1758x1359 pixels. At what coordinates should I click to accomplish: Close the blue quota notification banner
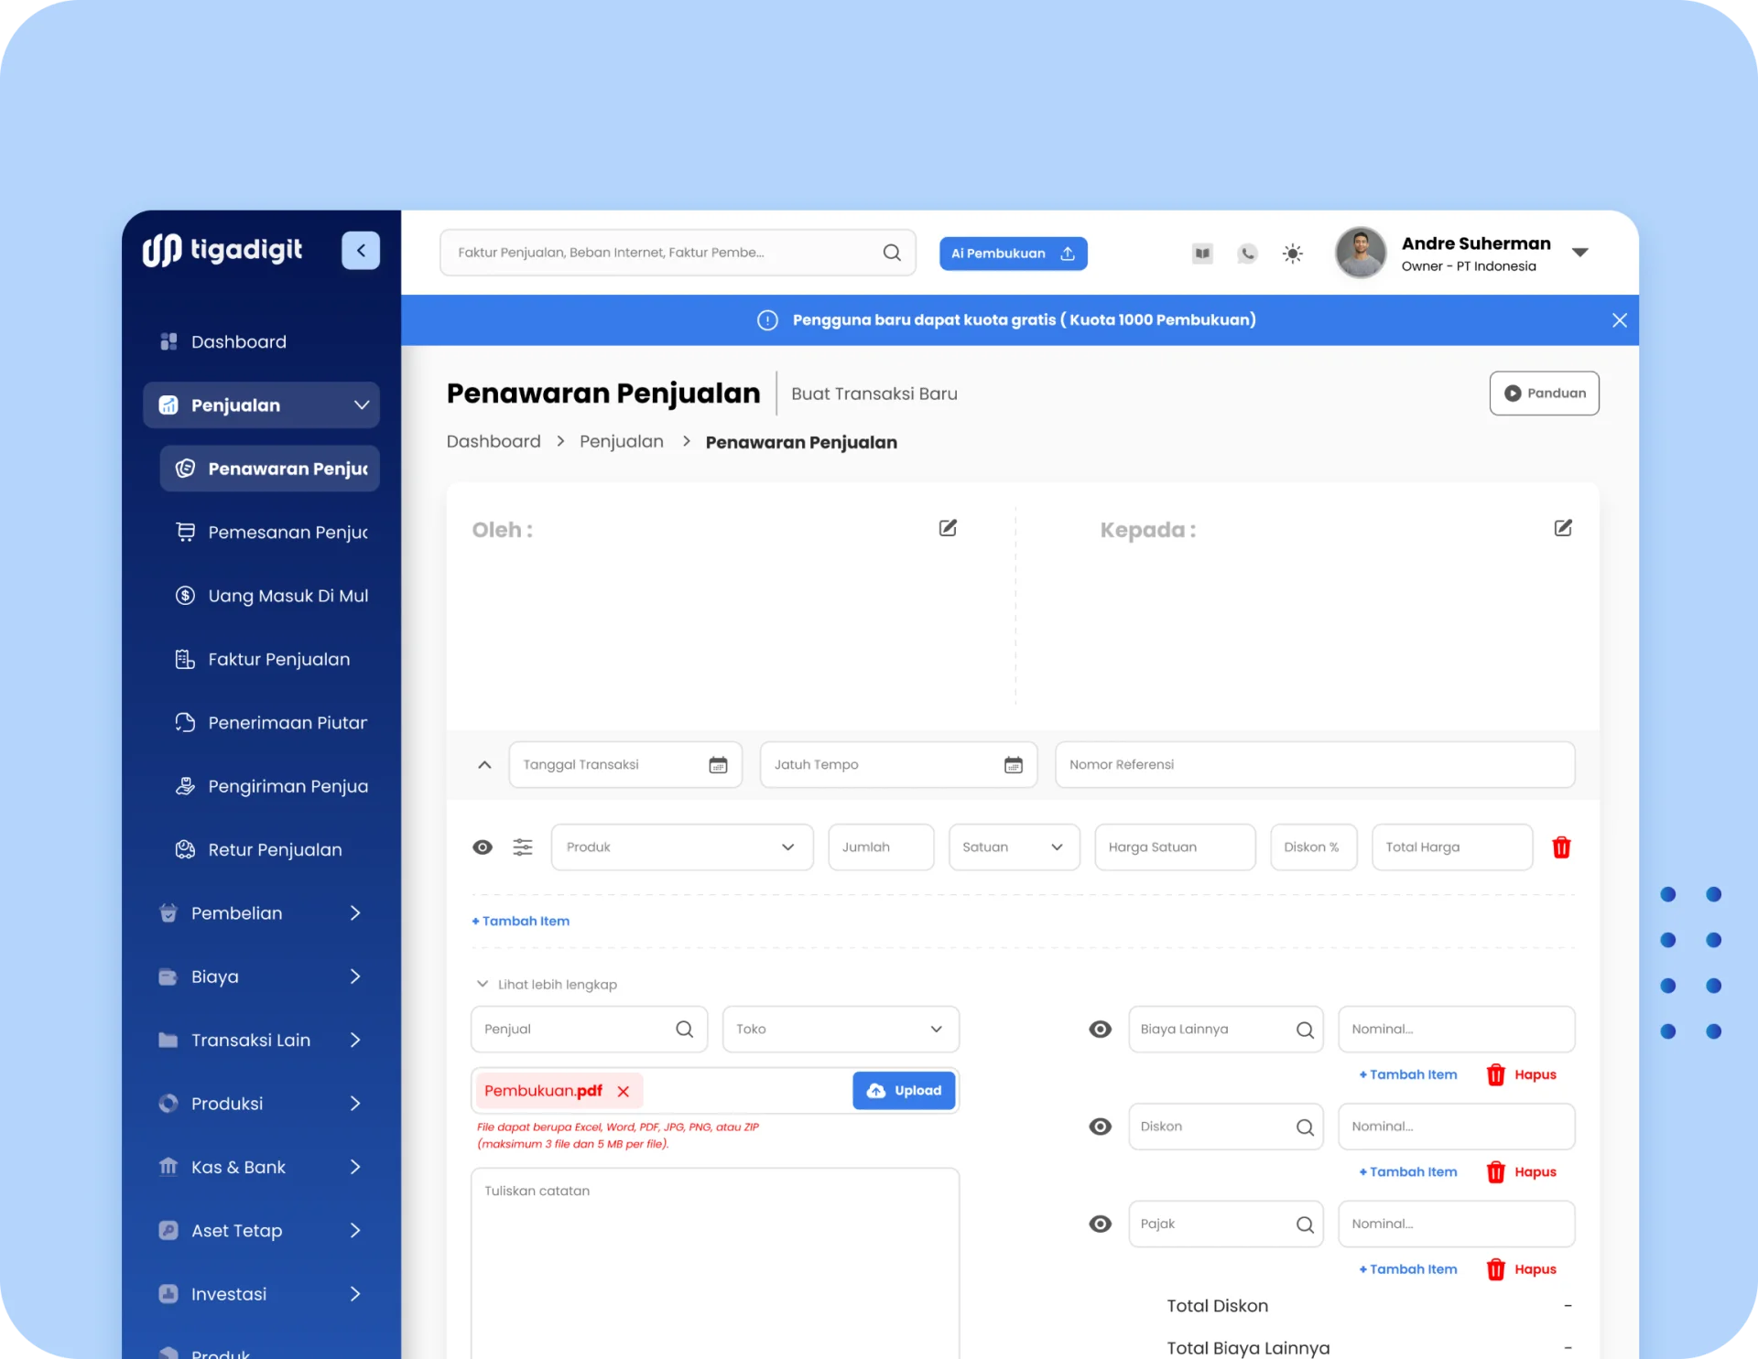click(1619, 320)
